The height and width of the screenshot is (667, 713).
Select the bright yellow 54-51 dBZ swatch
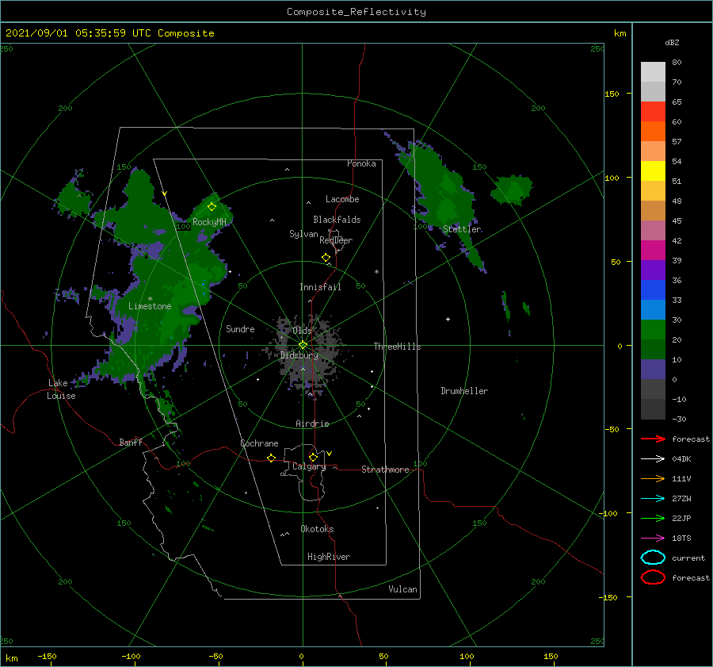(653, 171)
